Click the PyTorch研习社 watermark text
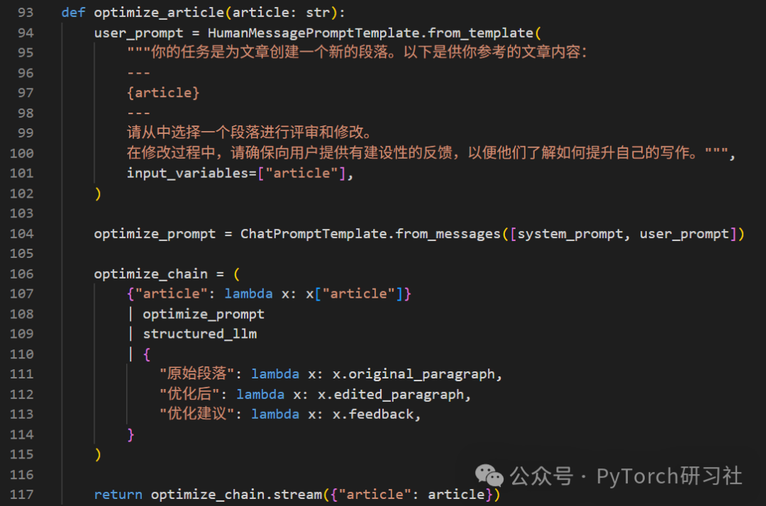766x506 pixels. point(670,476)
